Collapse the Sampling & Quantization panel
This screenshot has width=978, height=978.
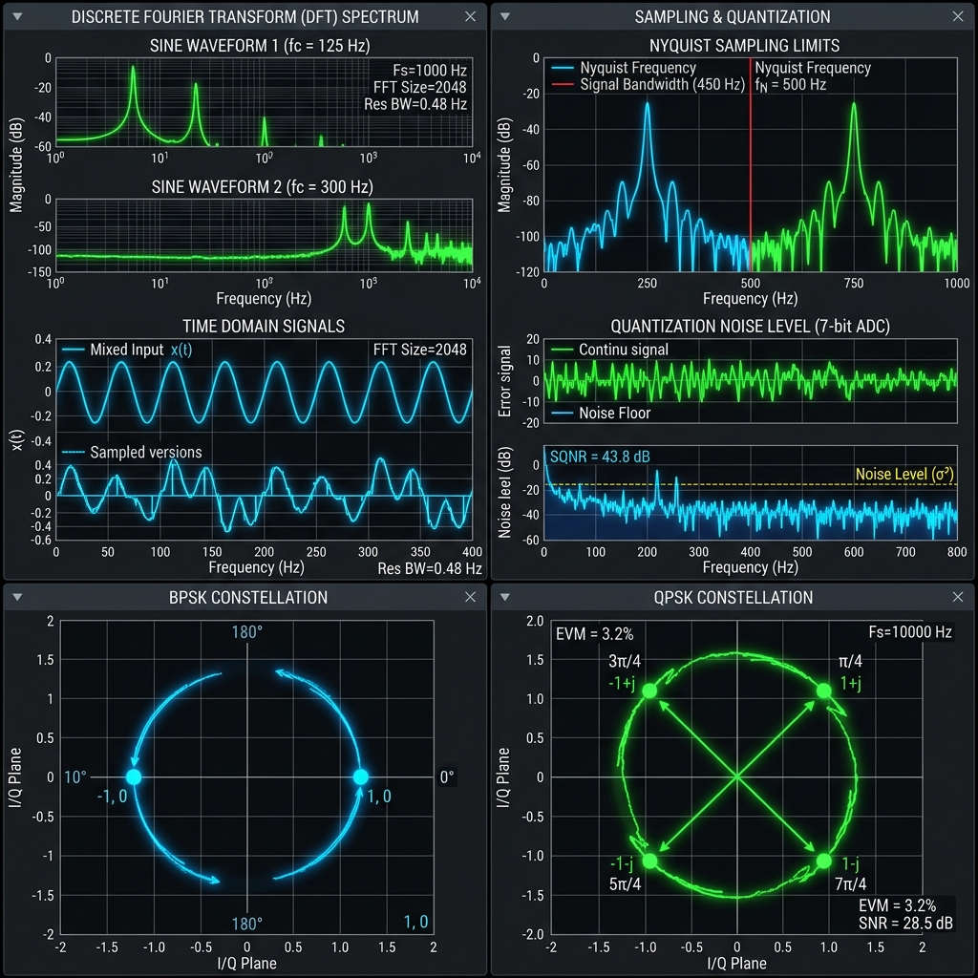click(x=505, y=17)
